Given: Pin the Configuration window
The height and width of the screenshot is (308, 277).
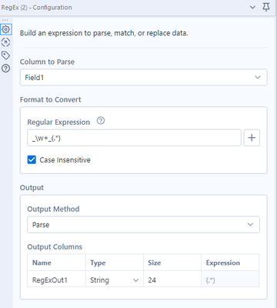Looking at the screenshot, I should click(266, 7).
